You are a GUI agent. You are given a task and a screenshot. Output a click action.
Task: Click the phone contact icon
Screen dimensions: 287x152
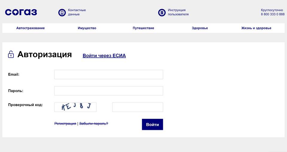tap(62, 13)
